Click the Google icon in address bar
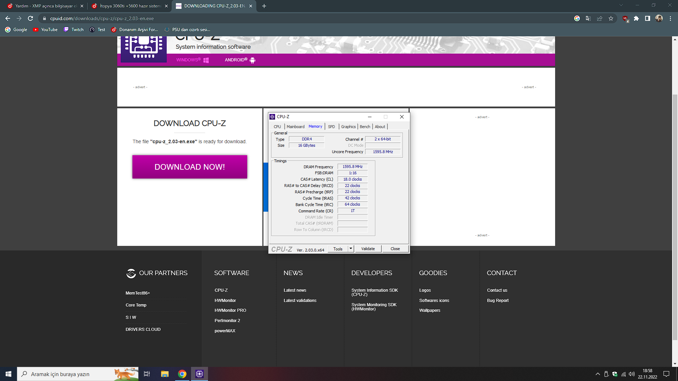Image resolution: width=678 pixels, height=381 pixels. 577,18
